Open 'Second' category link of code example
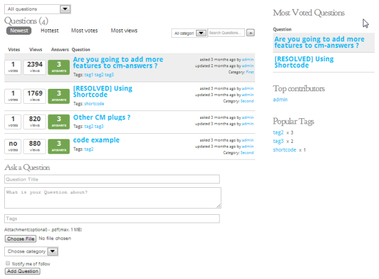379x279 pixels. (247, 152)
